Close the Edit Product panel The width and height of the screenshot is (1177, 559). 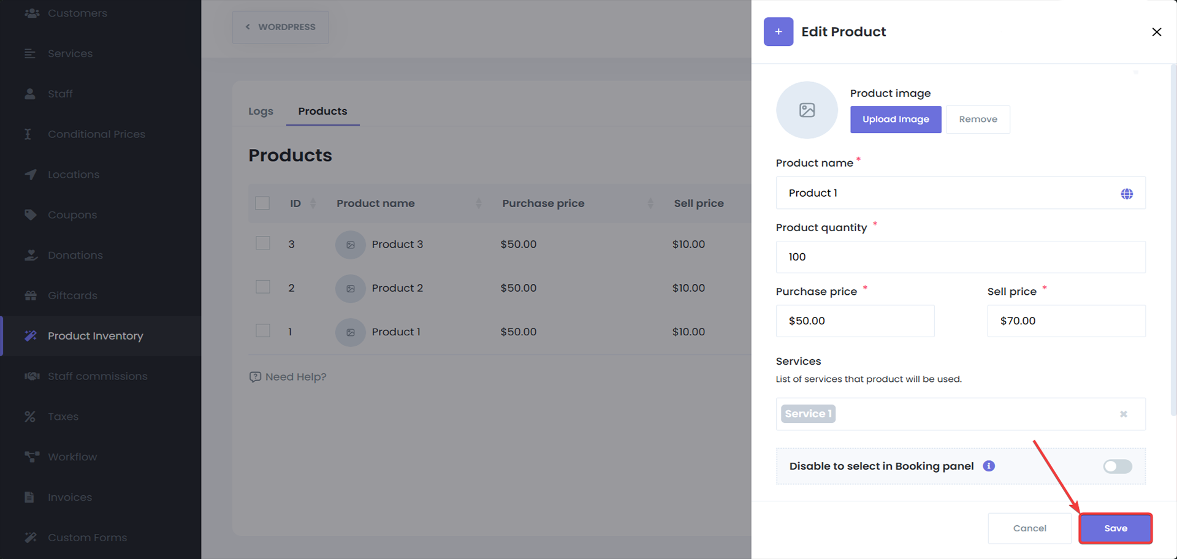tap(1156, 32)
